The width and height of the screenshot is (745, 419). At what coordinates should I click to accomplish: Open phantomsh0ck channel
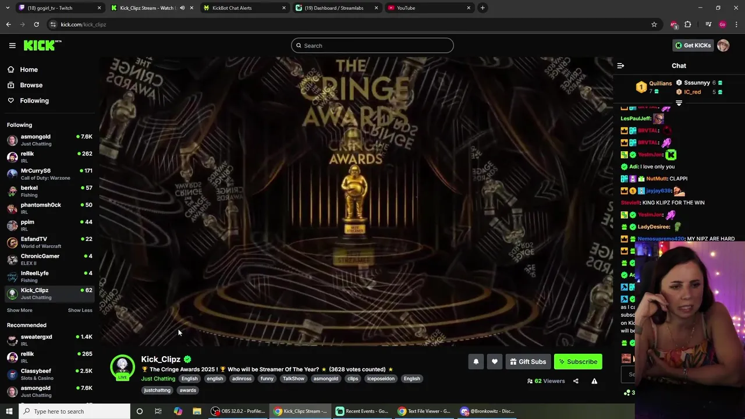coord(49,208)
